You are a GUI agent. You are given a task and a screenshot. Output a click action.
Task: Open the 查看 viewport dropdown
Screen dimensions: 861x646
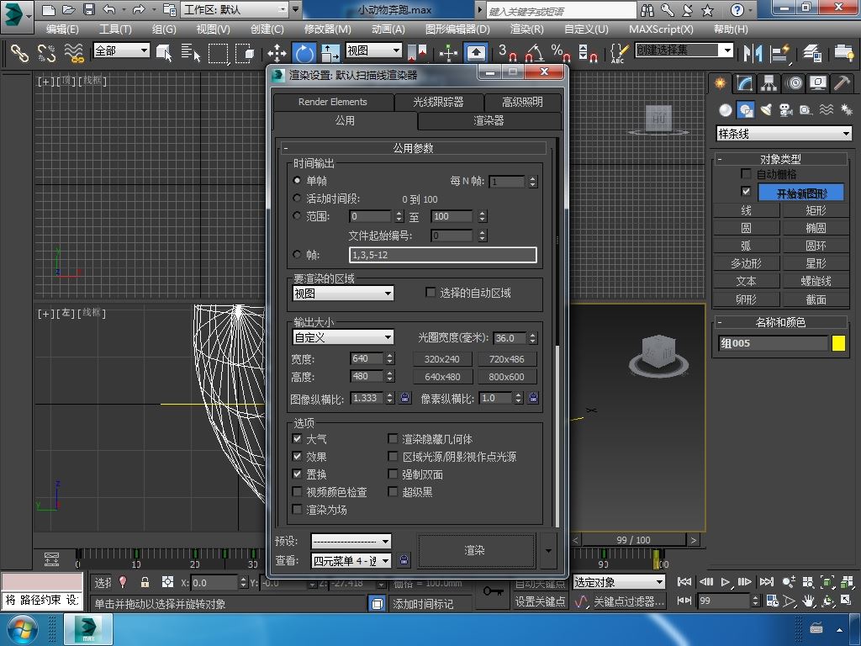click(351, 560)
